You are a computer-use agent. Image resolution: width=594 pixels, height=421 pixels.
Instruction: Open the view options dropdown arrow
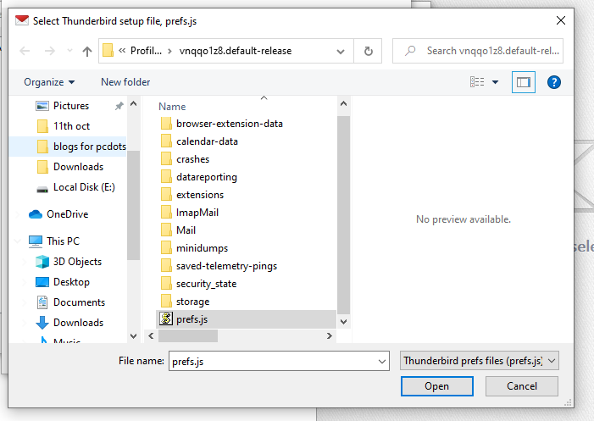coord(495,82)
